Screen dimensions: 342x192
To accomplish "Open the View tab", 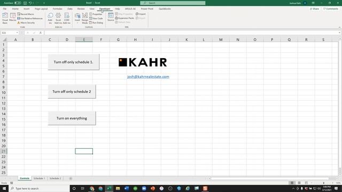I will [92, 9].
